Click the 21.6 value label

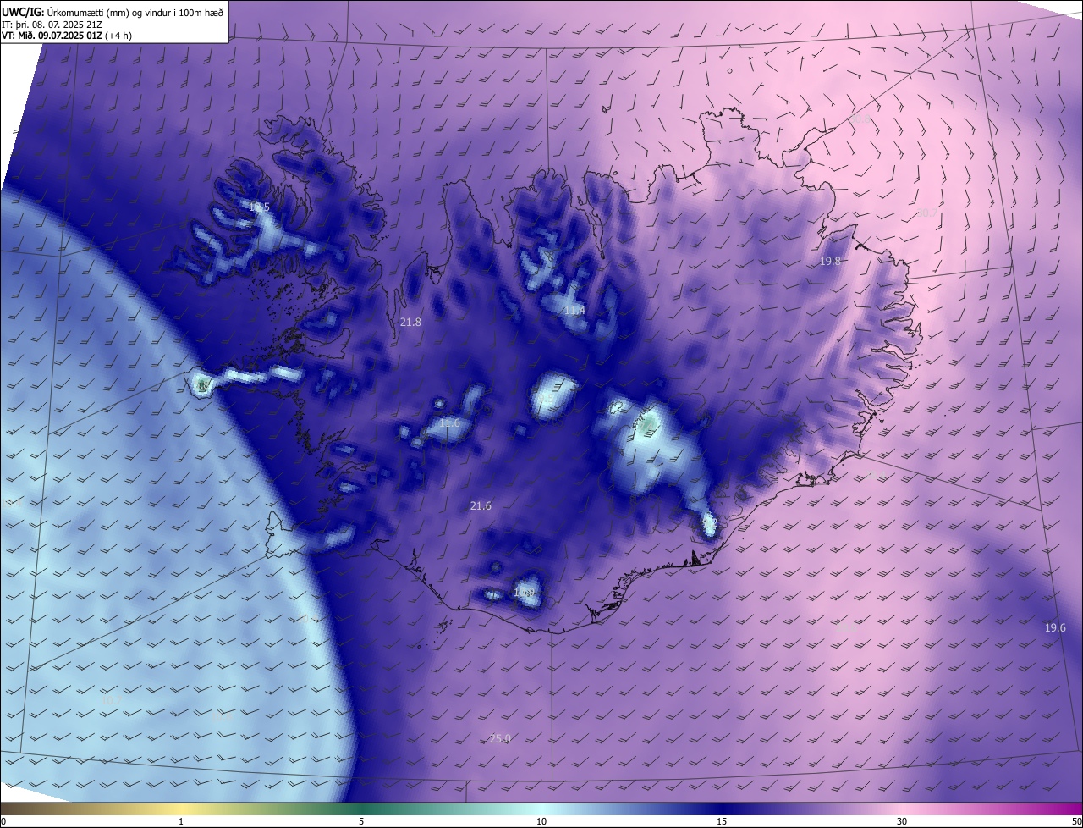(x=481, y=505)
